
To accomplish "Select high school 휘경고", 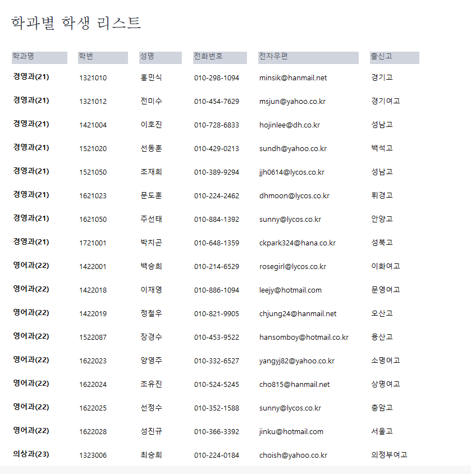I will pyautogui.click(x=382, y=196).
